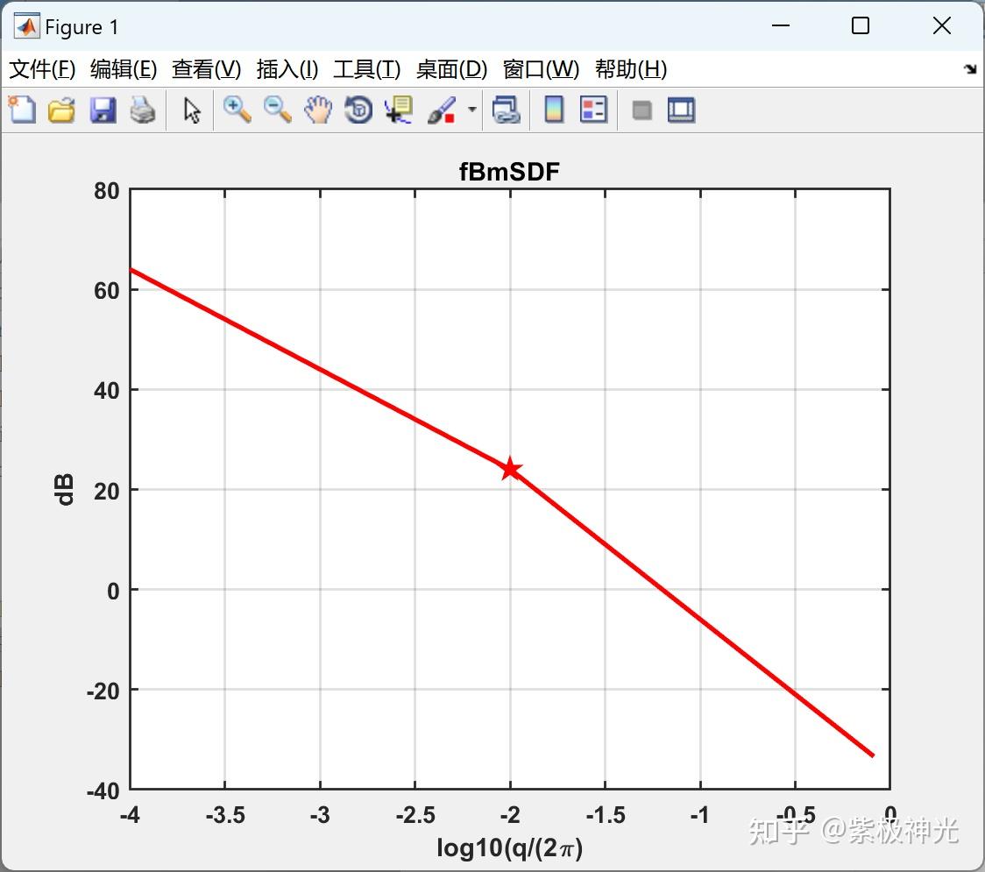
Task: Click the x-axis tick label -2.5
Action: [x=415, y=815]
